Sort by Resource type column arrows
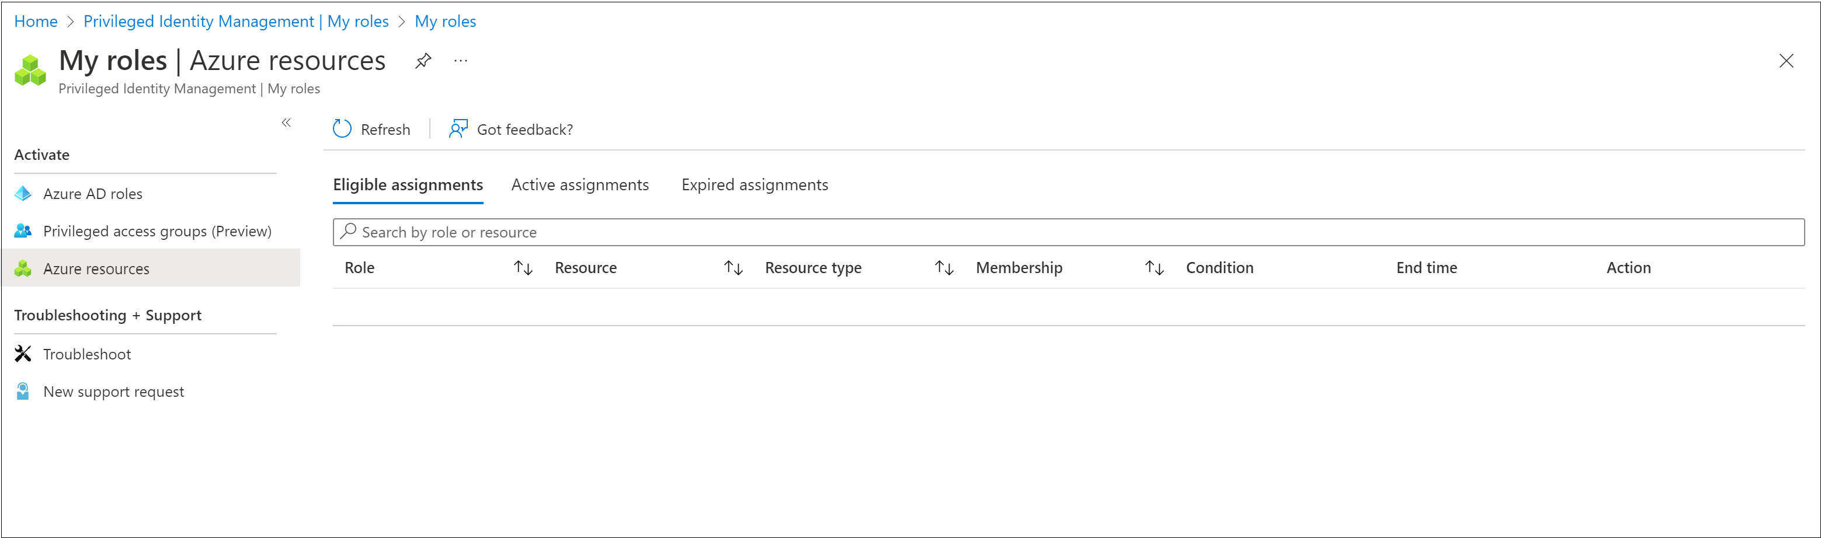The width and height of the screenshot is (1821, 538). coord(944,268)
